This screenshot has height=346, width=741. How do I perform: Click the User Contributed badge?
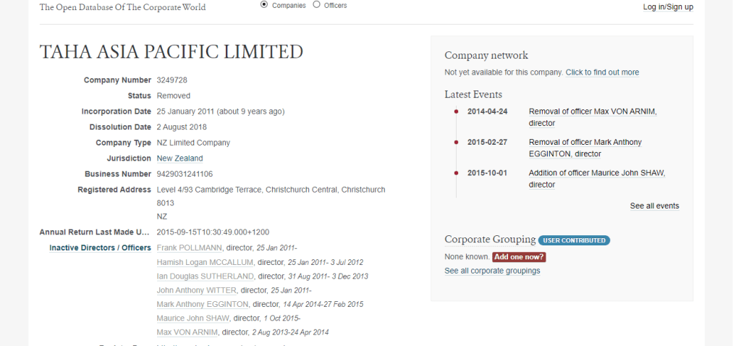click(574, 240)
